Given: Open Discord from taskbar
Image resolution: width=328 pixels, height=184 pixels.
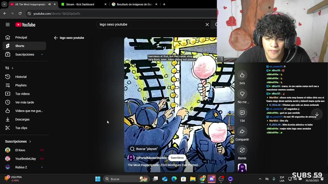Looking at the screenshot, I should [212, 179].
